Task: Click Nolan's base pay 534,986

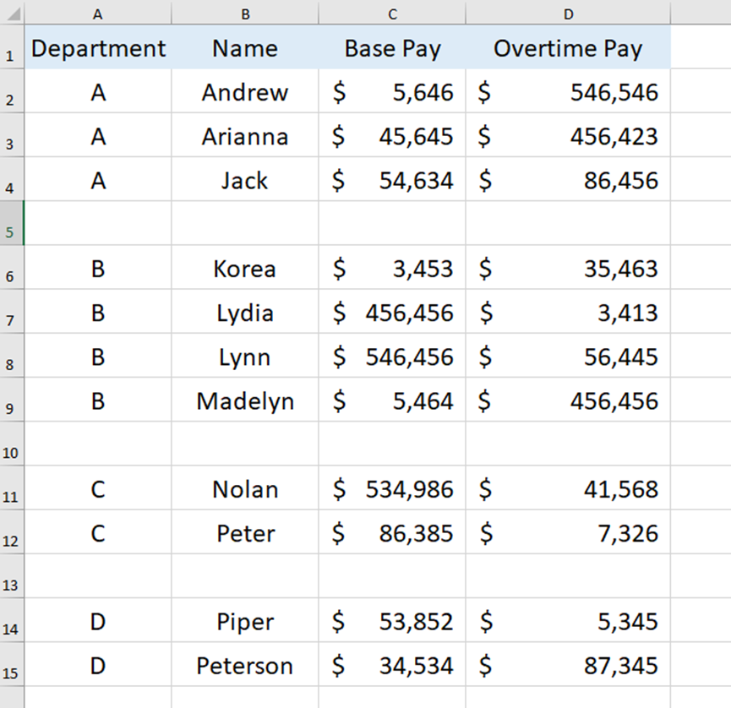Action: tap(392, 488)
